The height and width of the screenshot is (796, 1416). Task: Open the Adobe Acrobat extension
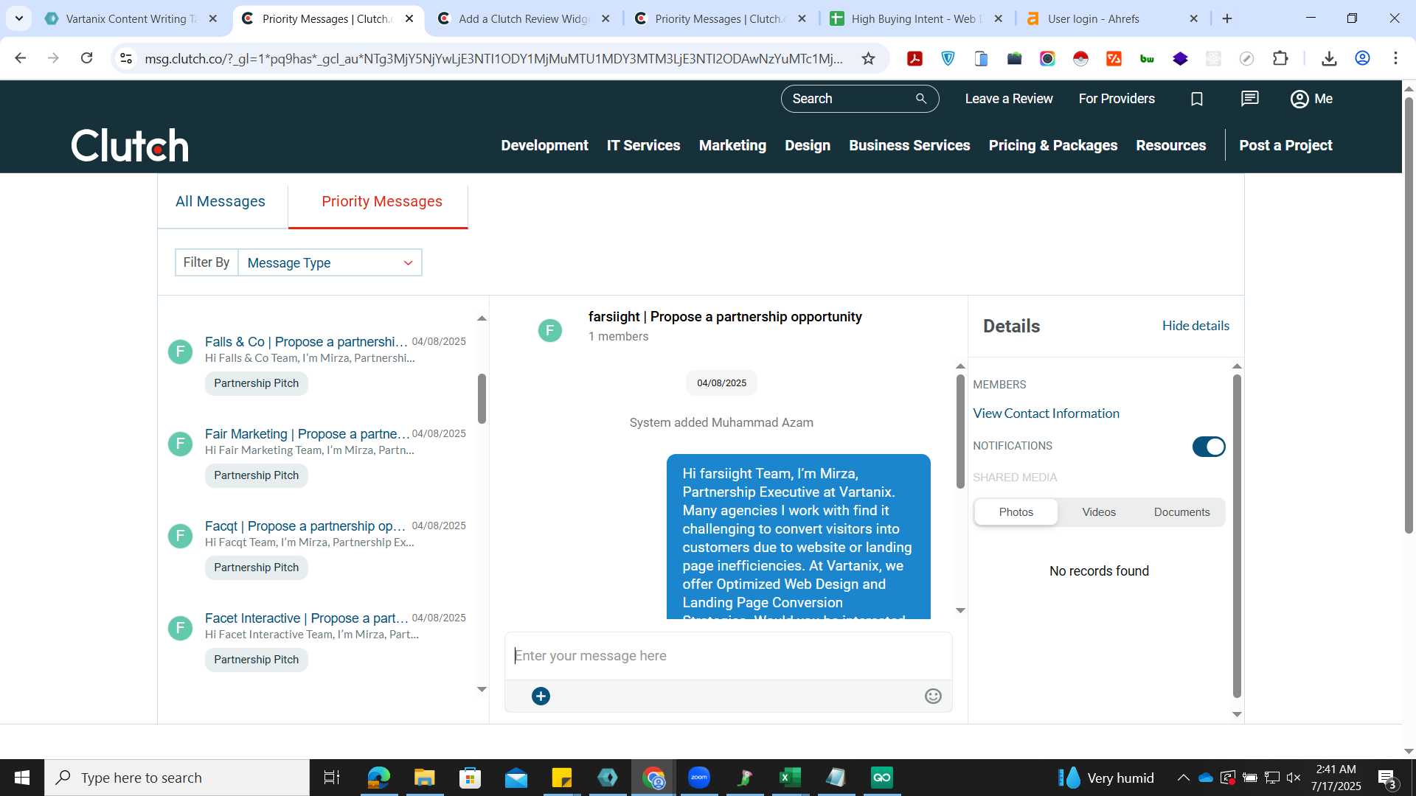point(914,58)
